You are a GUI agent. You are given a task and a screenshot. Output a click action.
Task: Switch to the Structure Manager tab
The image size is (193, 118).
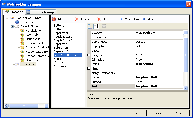coord(41,12)
